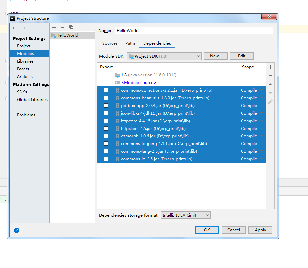Image resolution: width=308 pixels, height=268 pixels.
Task: Open Dependencies storage format dropdown
Action: click(185, 215)
